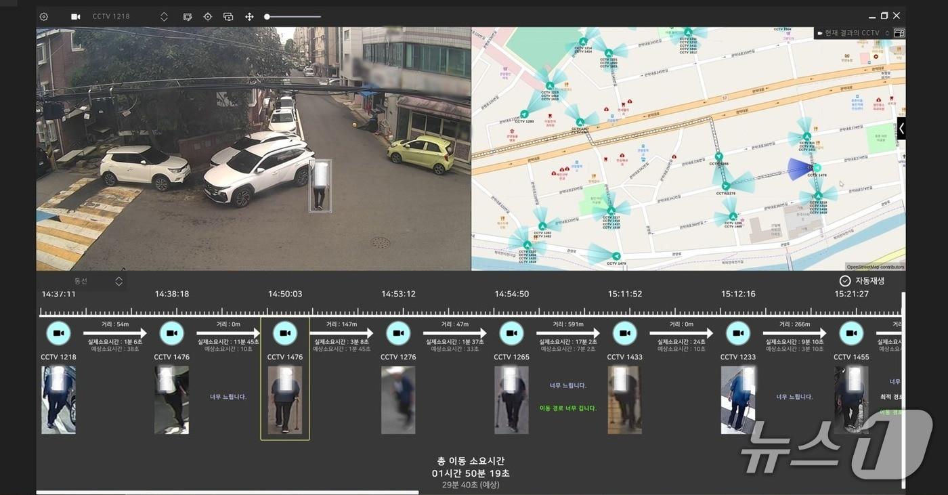Select the highlighted blue CCTV 1476 map marker
The image size is (948, 495).
pyautogui.click(x=817, y=168)
